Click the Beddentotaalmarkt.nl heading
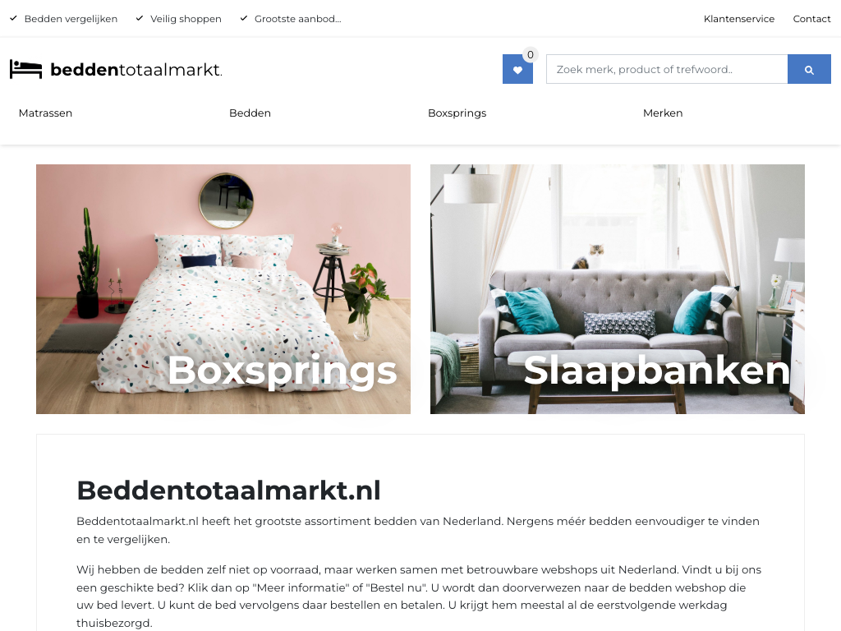Screen dimensions: 841x631 coord(228,491)
